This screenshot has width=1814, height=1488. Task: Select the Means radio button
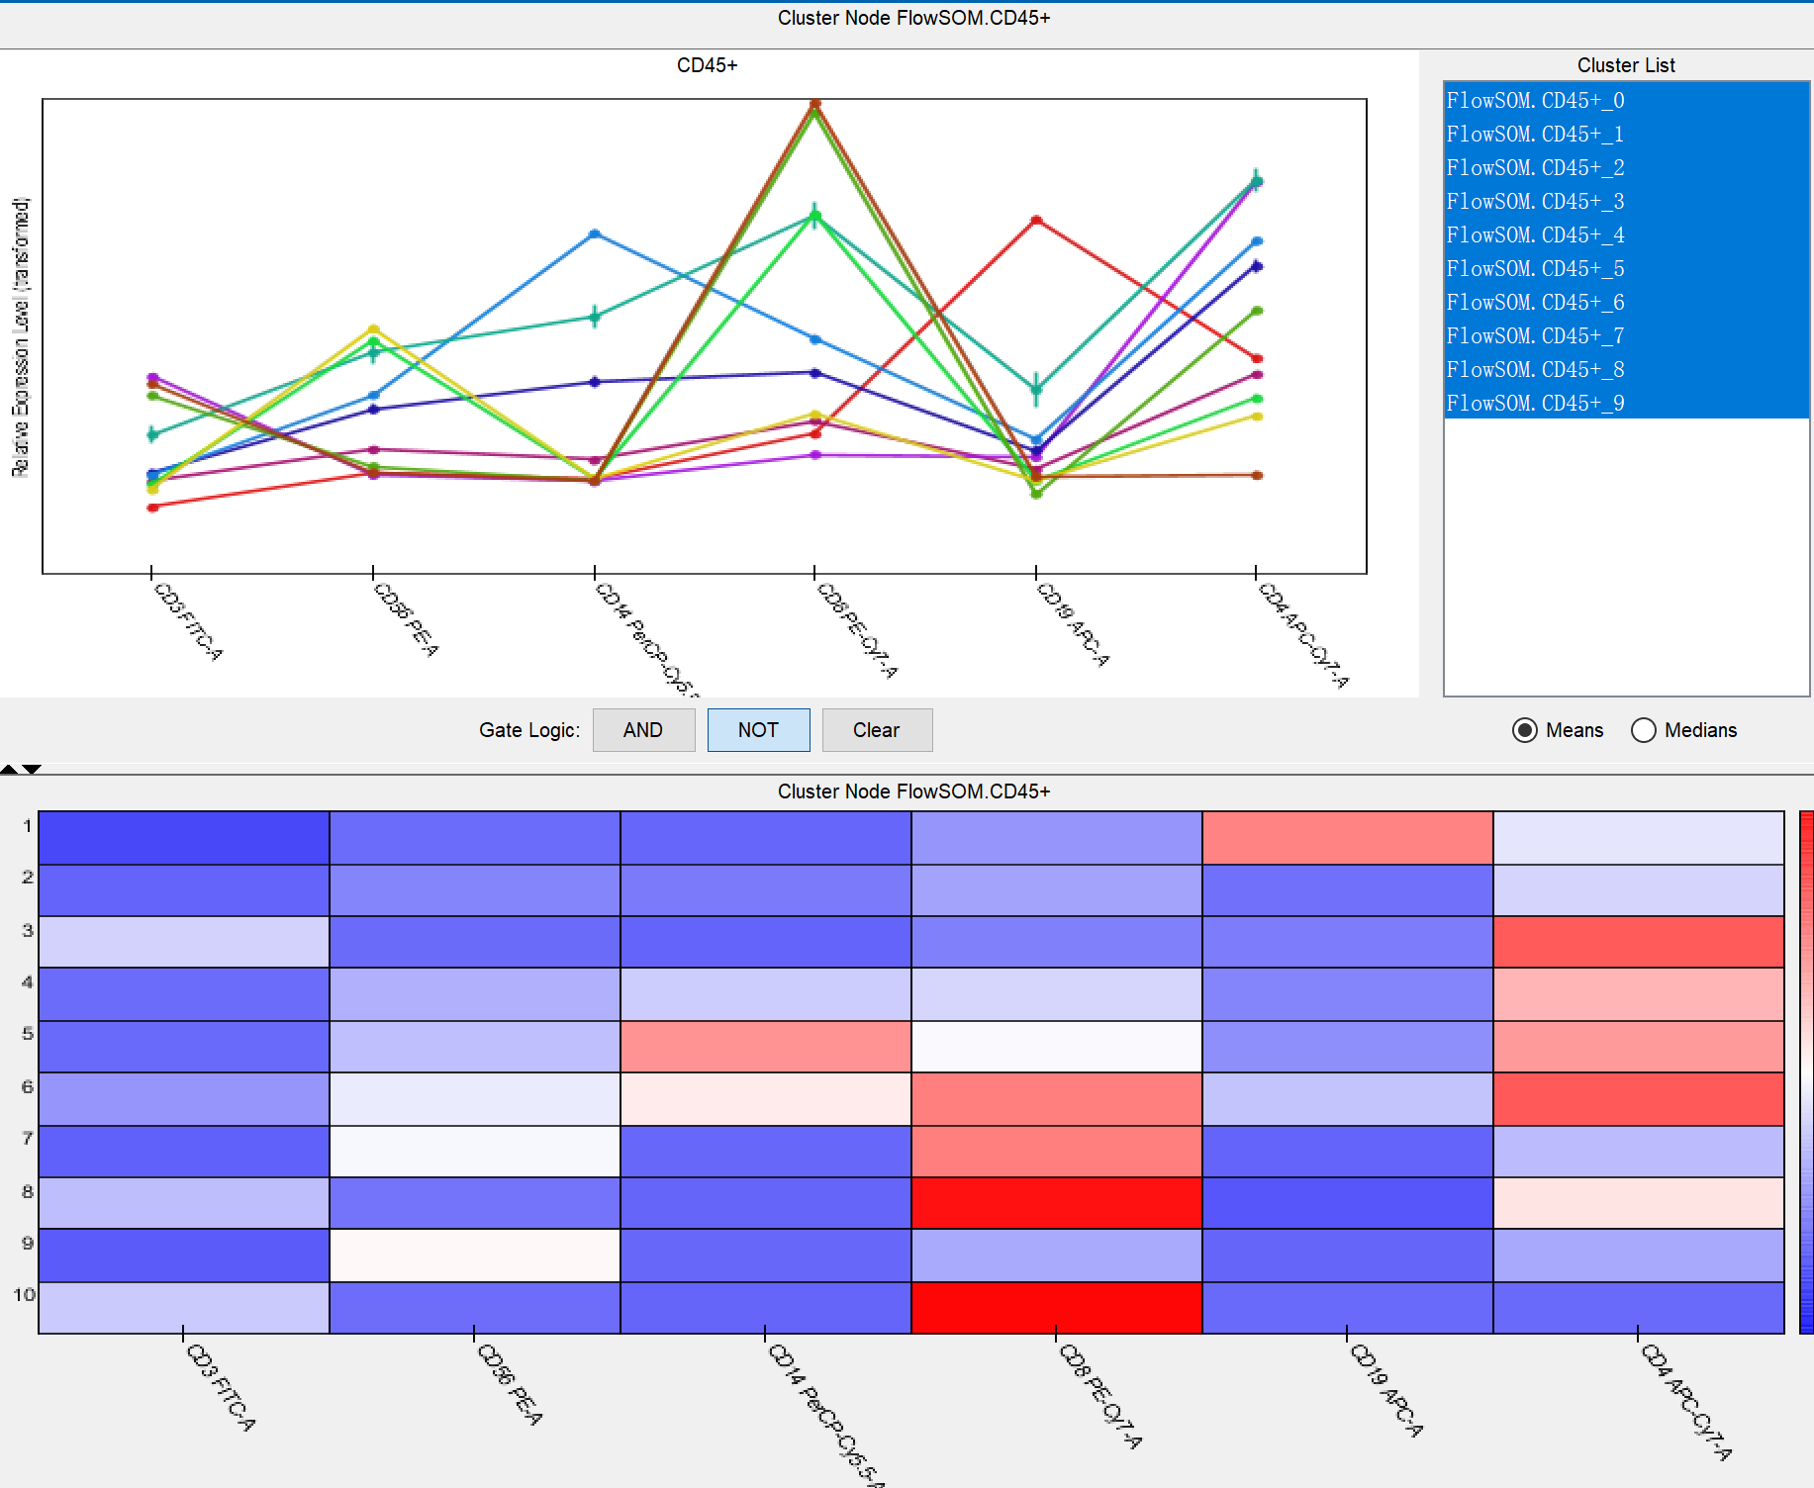pos(1525,730)
